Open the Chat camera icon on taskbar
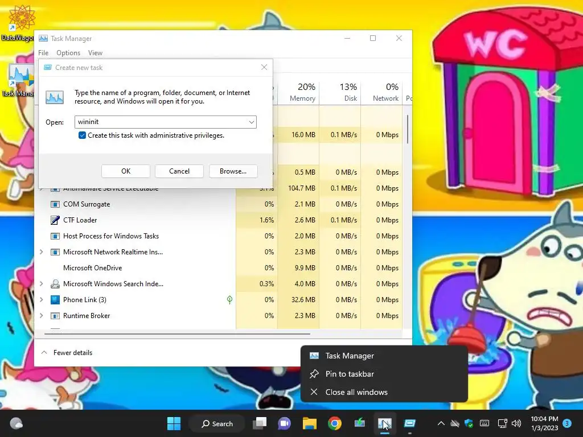 click(285, 423)
